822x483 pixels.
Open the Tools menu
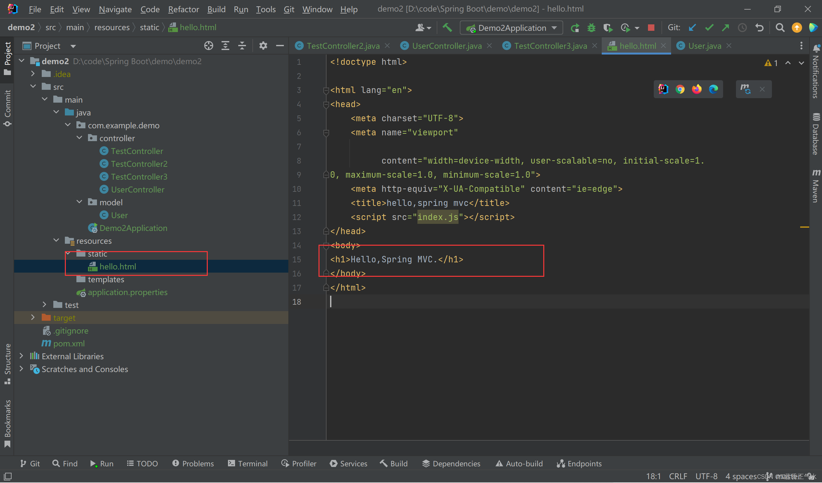point(266,9)
